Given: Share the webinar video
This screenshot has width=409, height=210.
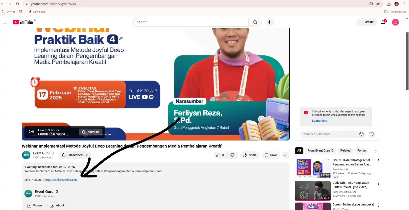Looking at the screenshot, I should pyautogui.click(x=250, y=155).
